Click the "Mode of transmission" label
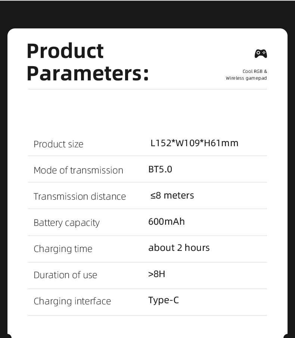295x338 pixels. pos(78,170)
